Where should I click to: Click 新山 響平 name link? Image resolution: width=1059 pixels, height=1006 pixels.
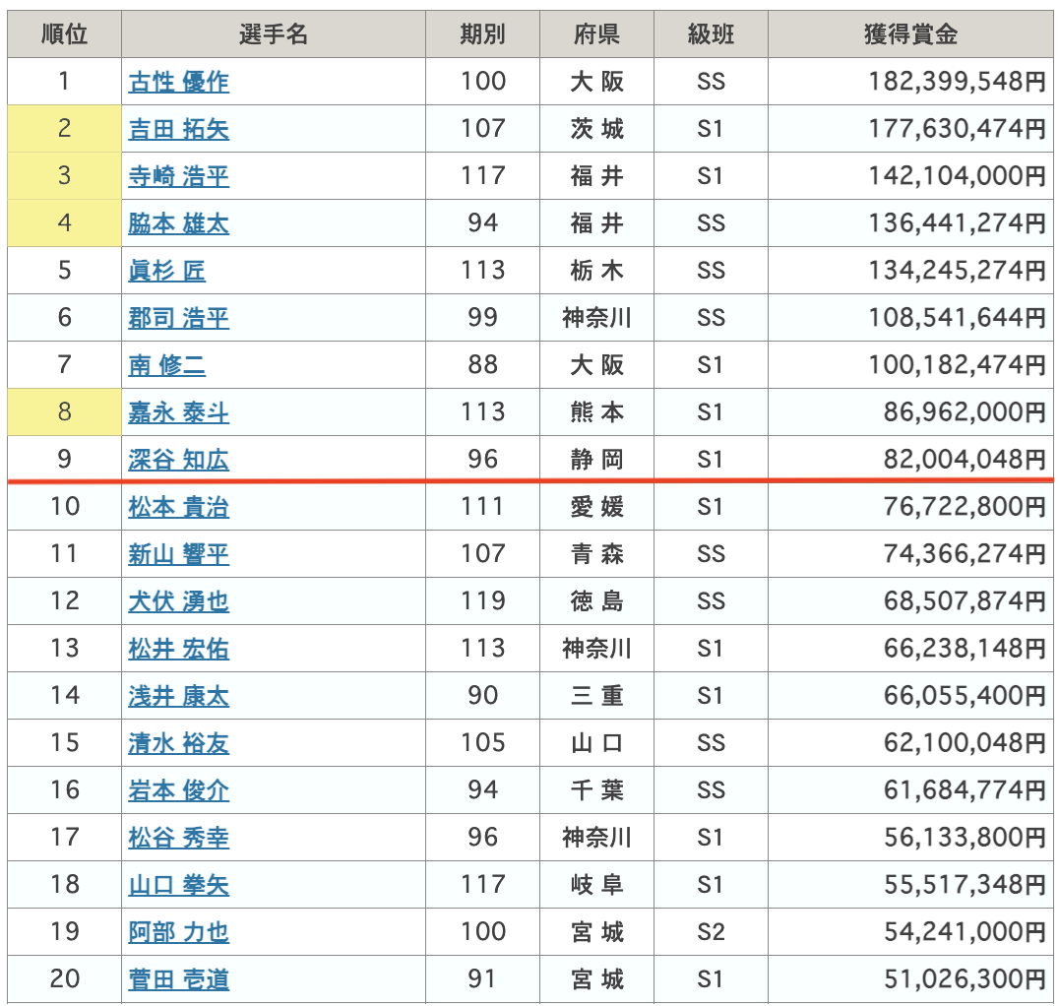point(178,554)
